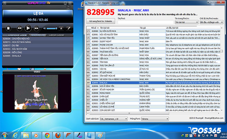Viewport: 227px width, 139px height.
Task: Open the Tìm trong/Find in dropdown
Action: click(187, 22)
